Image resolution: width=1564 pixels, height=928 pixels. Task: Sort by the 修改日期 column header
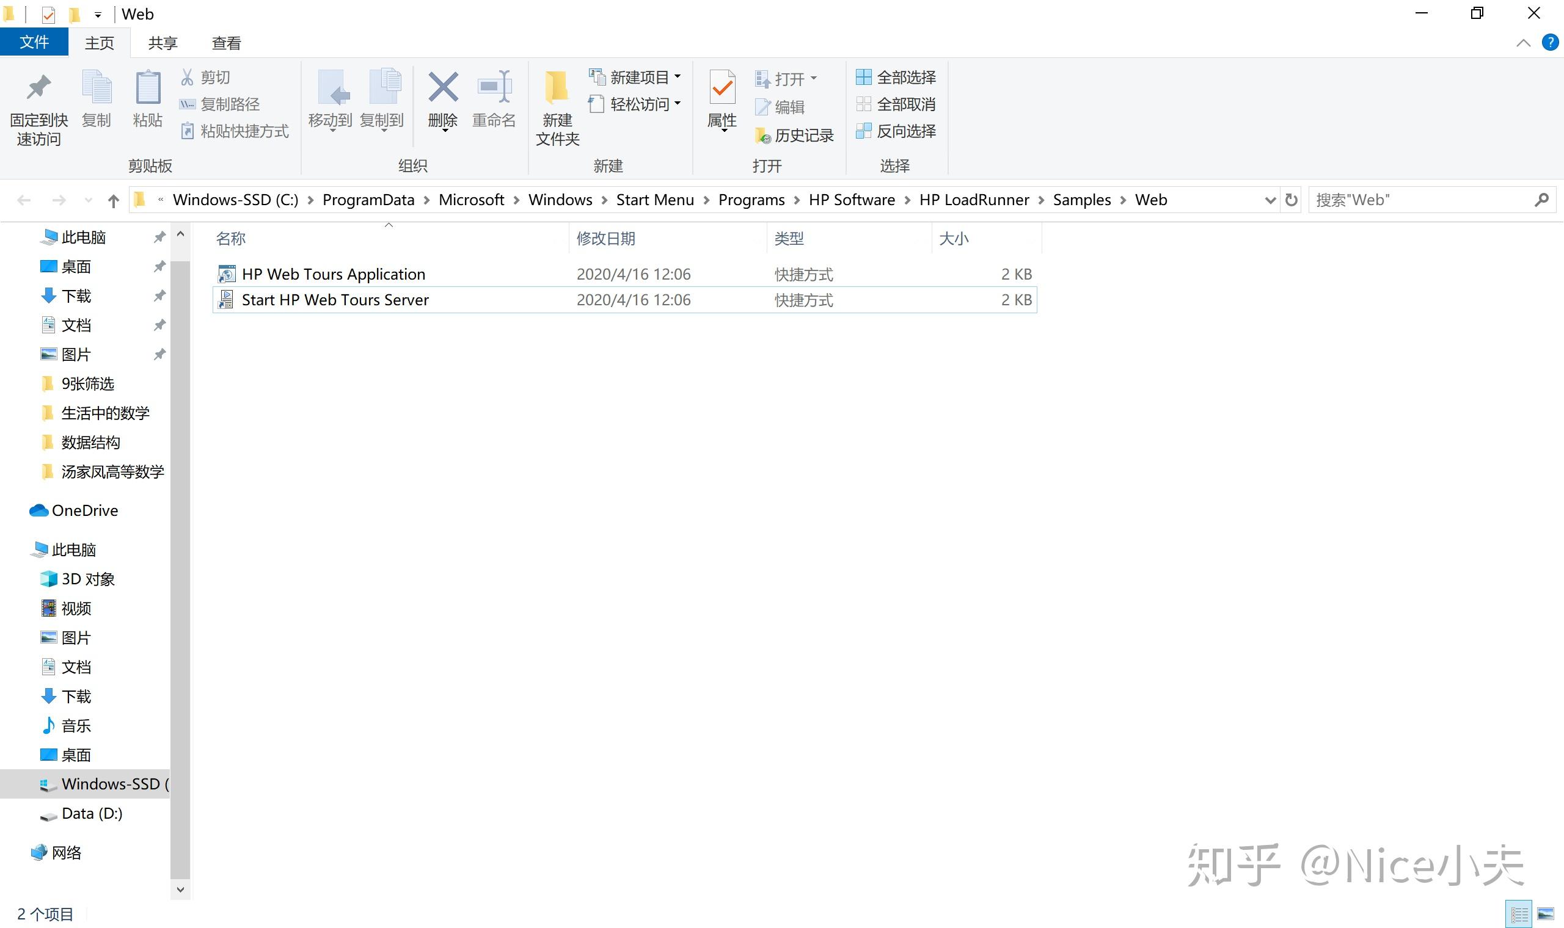[x=605, y=238]
